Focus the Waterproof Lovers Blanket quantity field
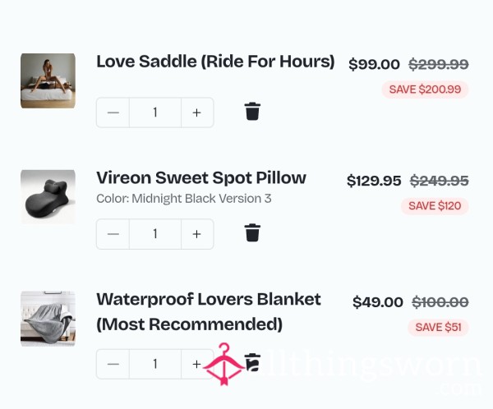 [155, 364]
